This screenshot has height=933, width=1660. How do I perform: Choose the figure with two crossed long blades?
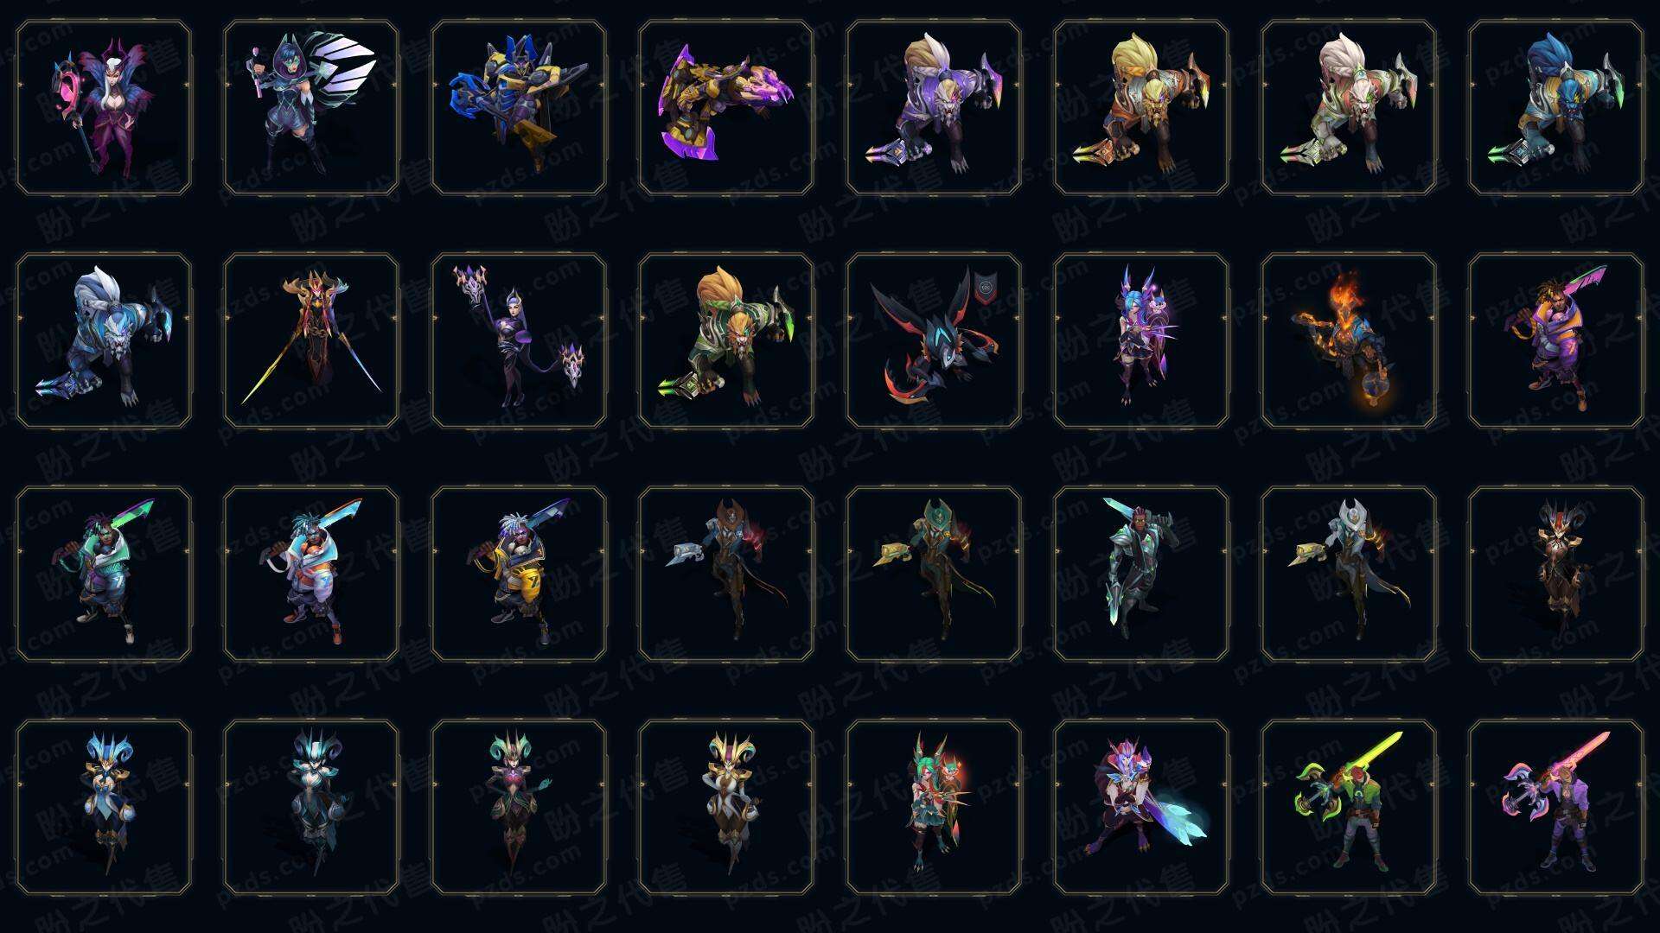tap(311, 340)
